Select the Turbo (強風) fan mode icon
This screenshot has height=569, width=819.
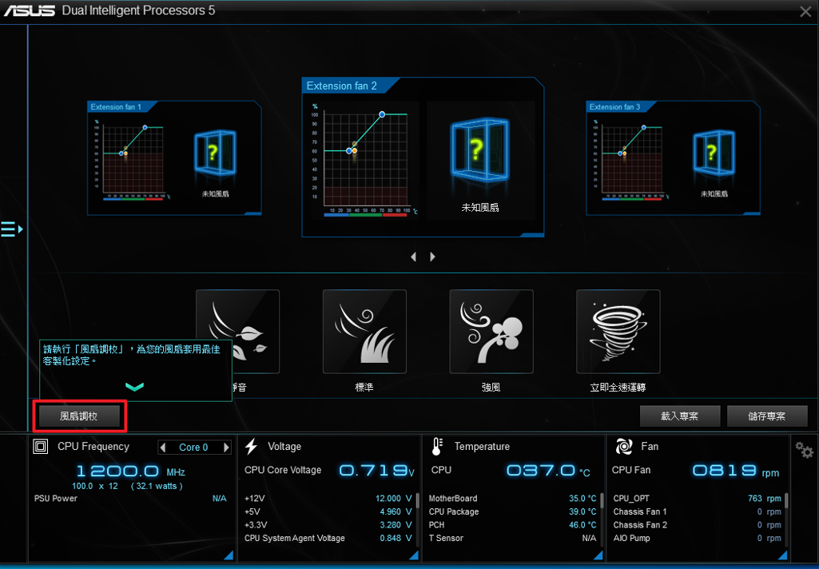[491, 331]
